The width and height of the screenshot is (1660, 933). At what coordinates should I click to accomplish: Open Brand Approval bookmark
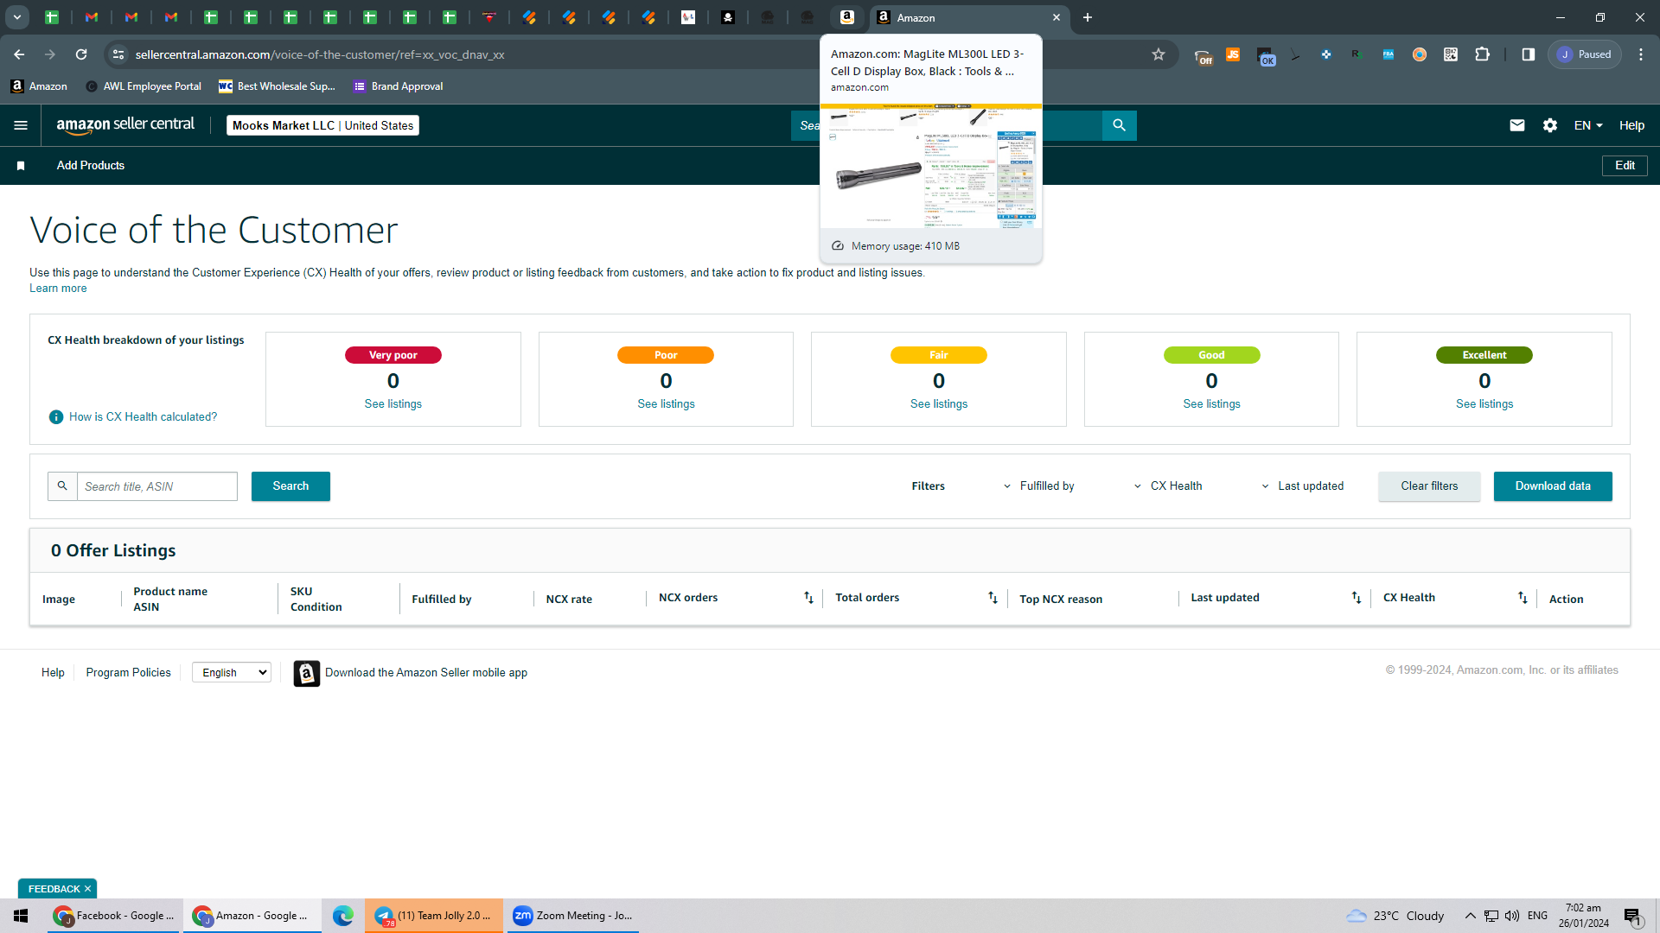click(398, 86)
